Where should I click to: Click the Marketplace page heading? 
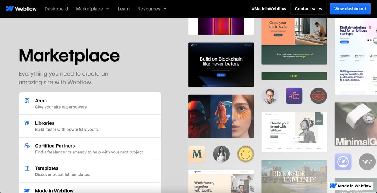click(69, 56)
